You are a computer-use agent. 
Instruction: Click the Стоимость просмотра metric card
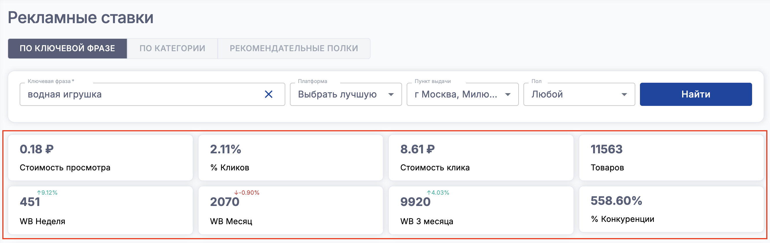coord(100,158)
